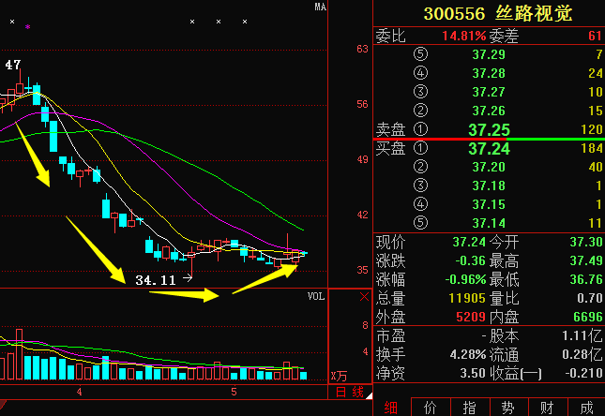
Task: Click the 委差 value 61
Action: pyautogui.click(x=595, y=36)
